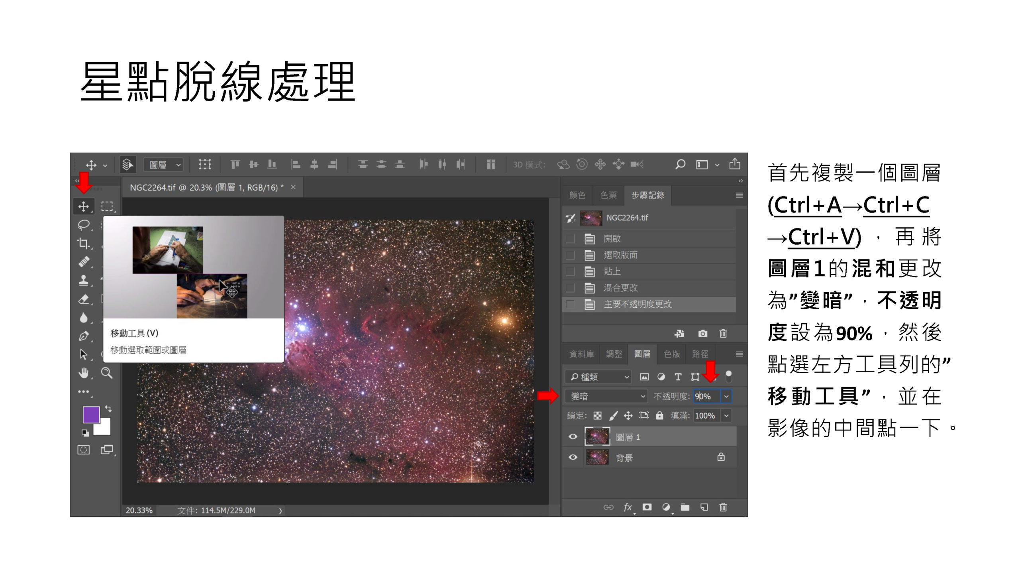Pick the purple foreground color swatch

click(x=91, y=415)
